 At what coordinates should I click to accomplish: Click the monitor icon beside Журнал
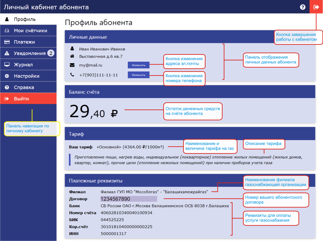click(7, 65)
